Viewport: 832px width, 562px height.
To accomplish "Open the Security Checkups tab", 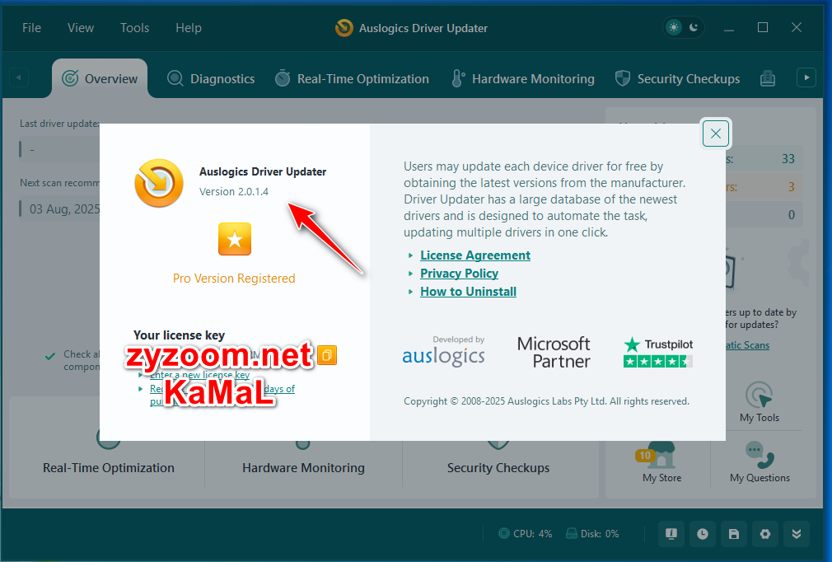I will 678,78.
